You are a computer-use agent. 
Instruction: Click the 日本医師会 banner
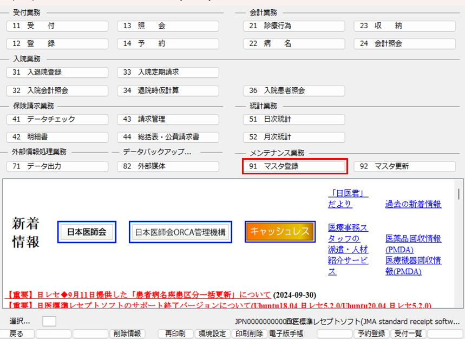click(x=87, y=232)
